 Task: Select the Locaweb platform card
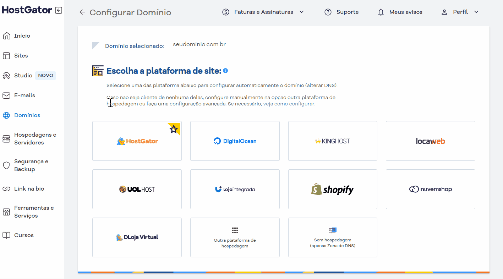(431, 141)
